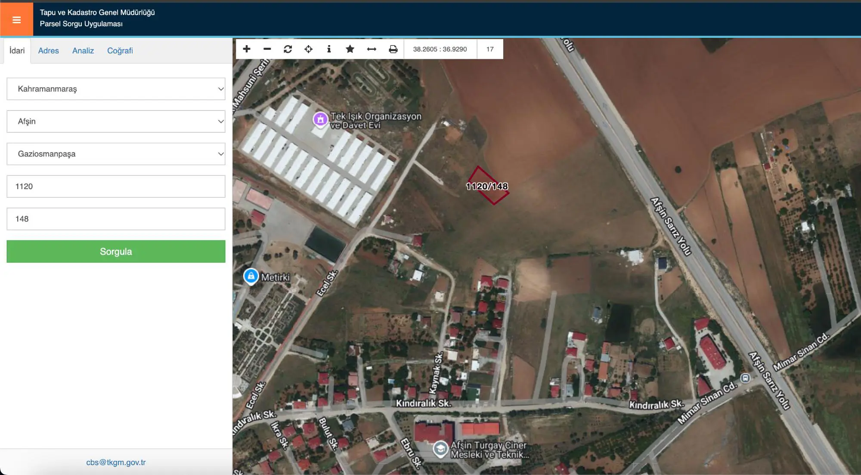Select the distance measure arrow tool

pyautogui.click(x=372, y=49)
